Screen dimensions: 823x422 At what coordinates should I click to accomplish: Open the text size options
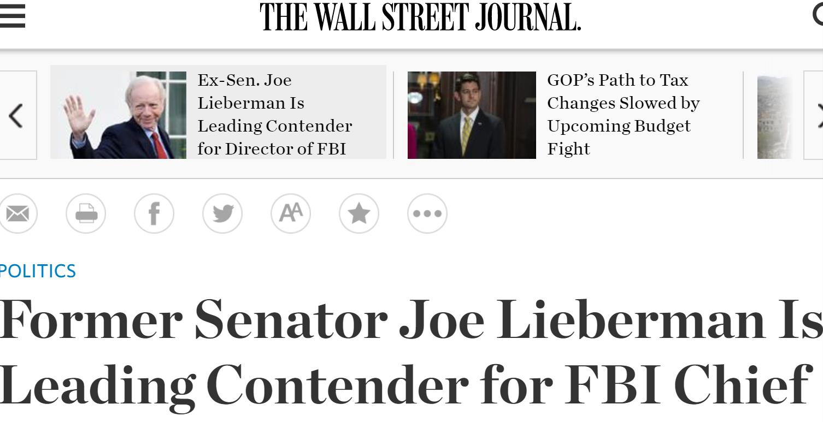tap(291, 213)
